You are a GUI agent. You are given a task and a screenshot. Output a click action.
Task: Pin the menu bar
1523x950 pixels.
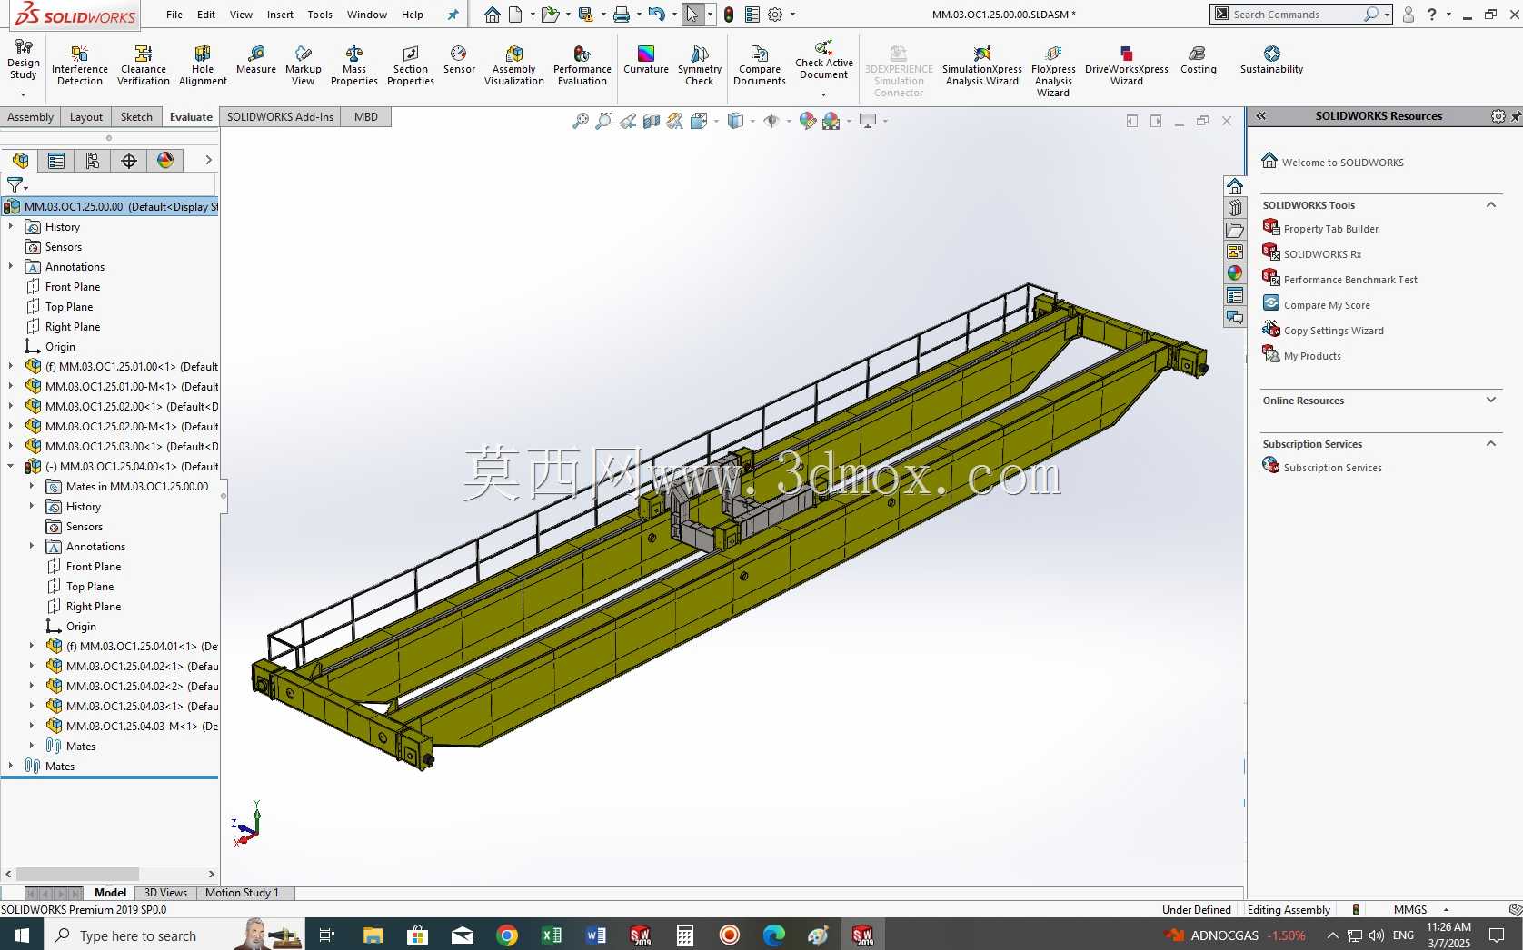(453, 15)
